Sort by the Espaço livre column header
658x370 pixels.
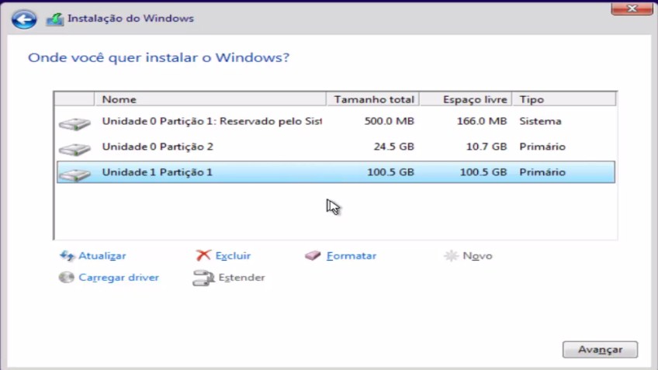466,99
